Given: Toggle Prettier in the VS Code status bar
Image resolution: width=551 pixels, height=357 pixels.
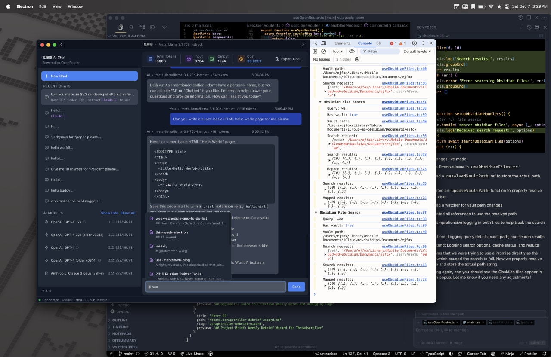Looking at the screenshot, I should 529,354.
